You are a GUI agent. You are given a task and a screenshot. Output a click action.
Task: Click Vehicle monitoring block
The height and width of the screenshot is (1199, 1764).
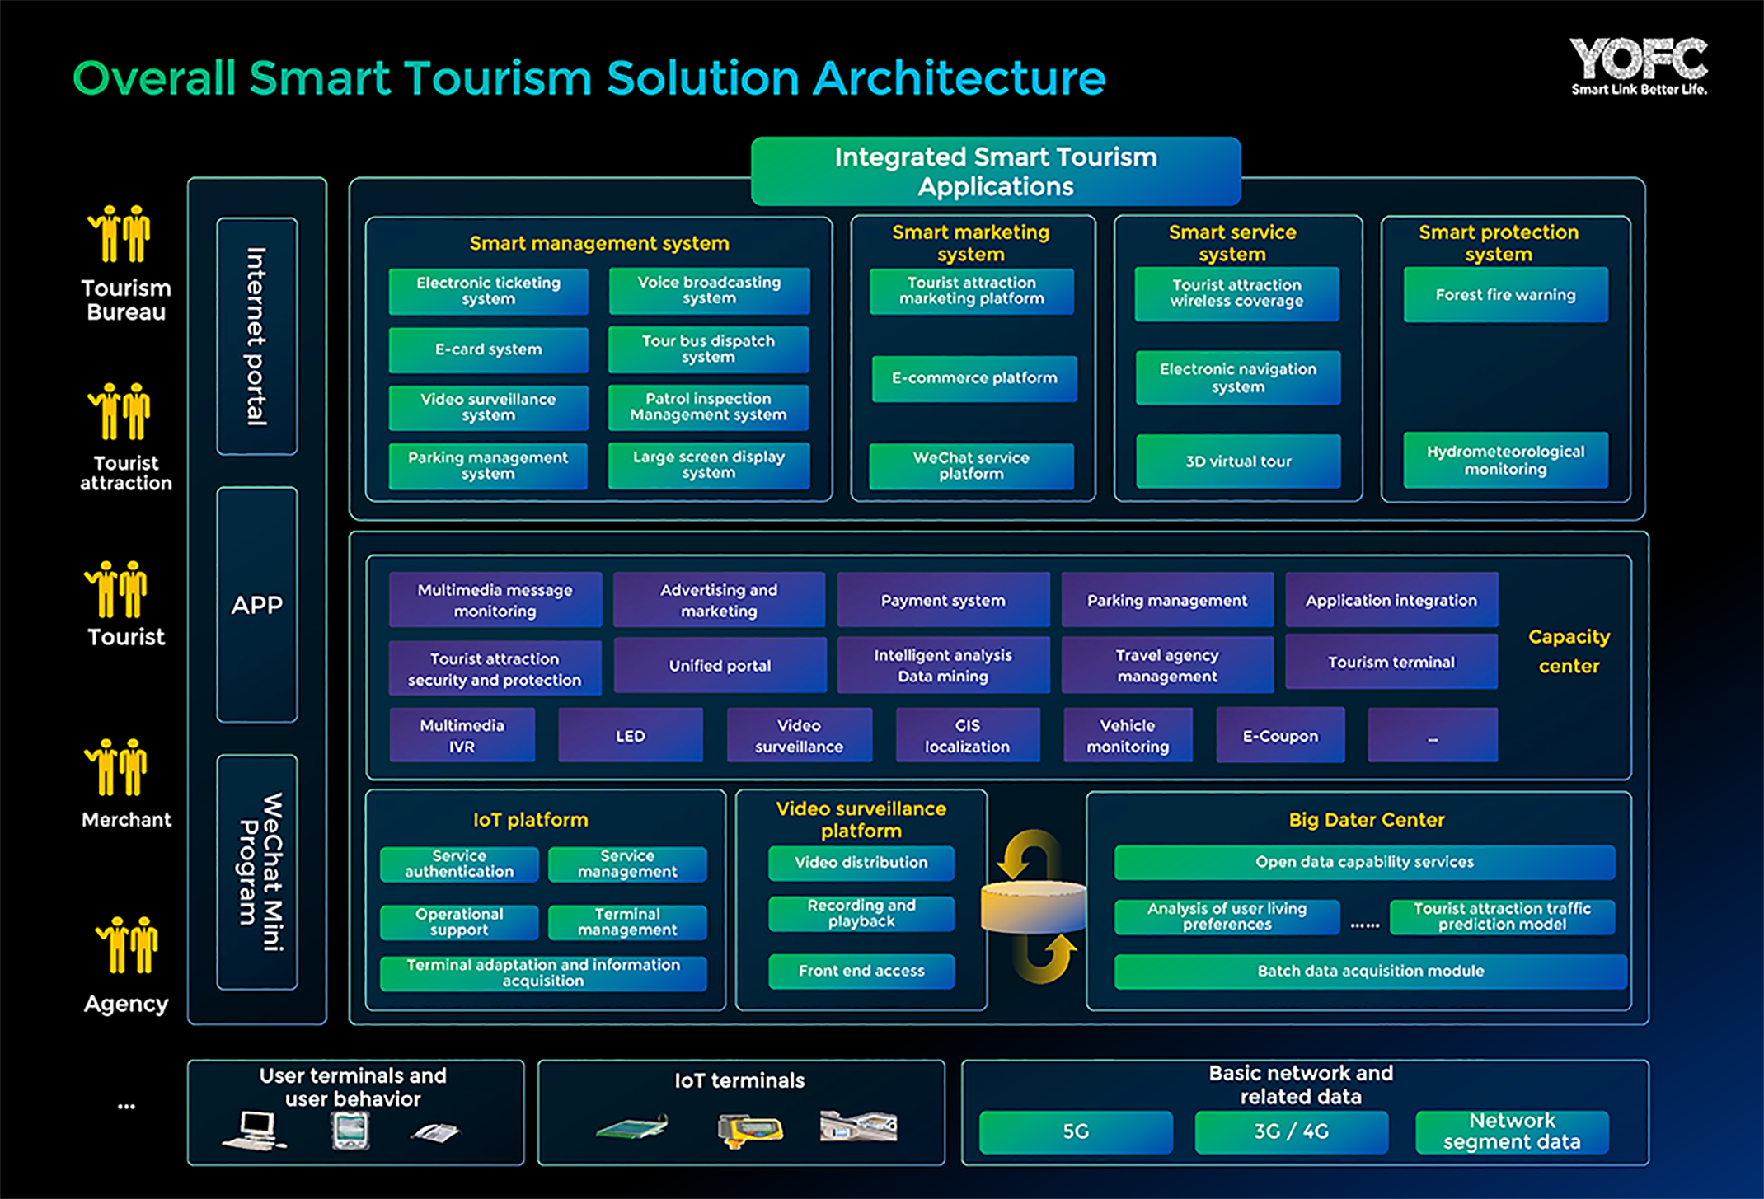click(x=1128, y=735)
